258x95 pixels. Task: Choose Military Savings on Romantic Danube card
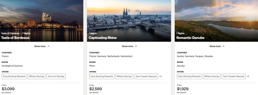pos(212,76)
